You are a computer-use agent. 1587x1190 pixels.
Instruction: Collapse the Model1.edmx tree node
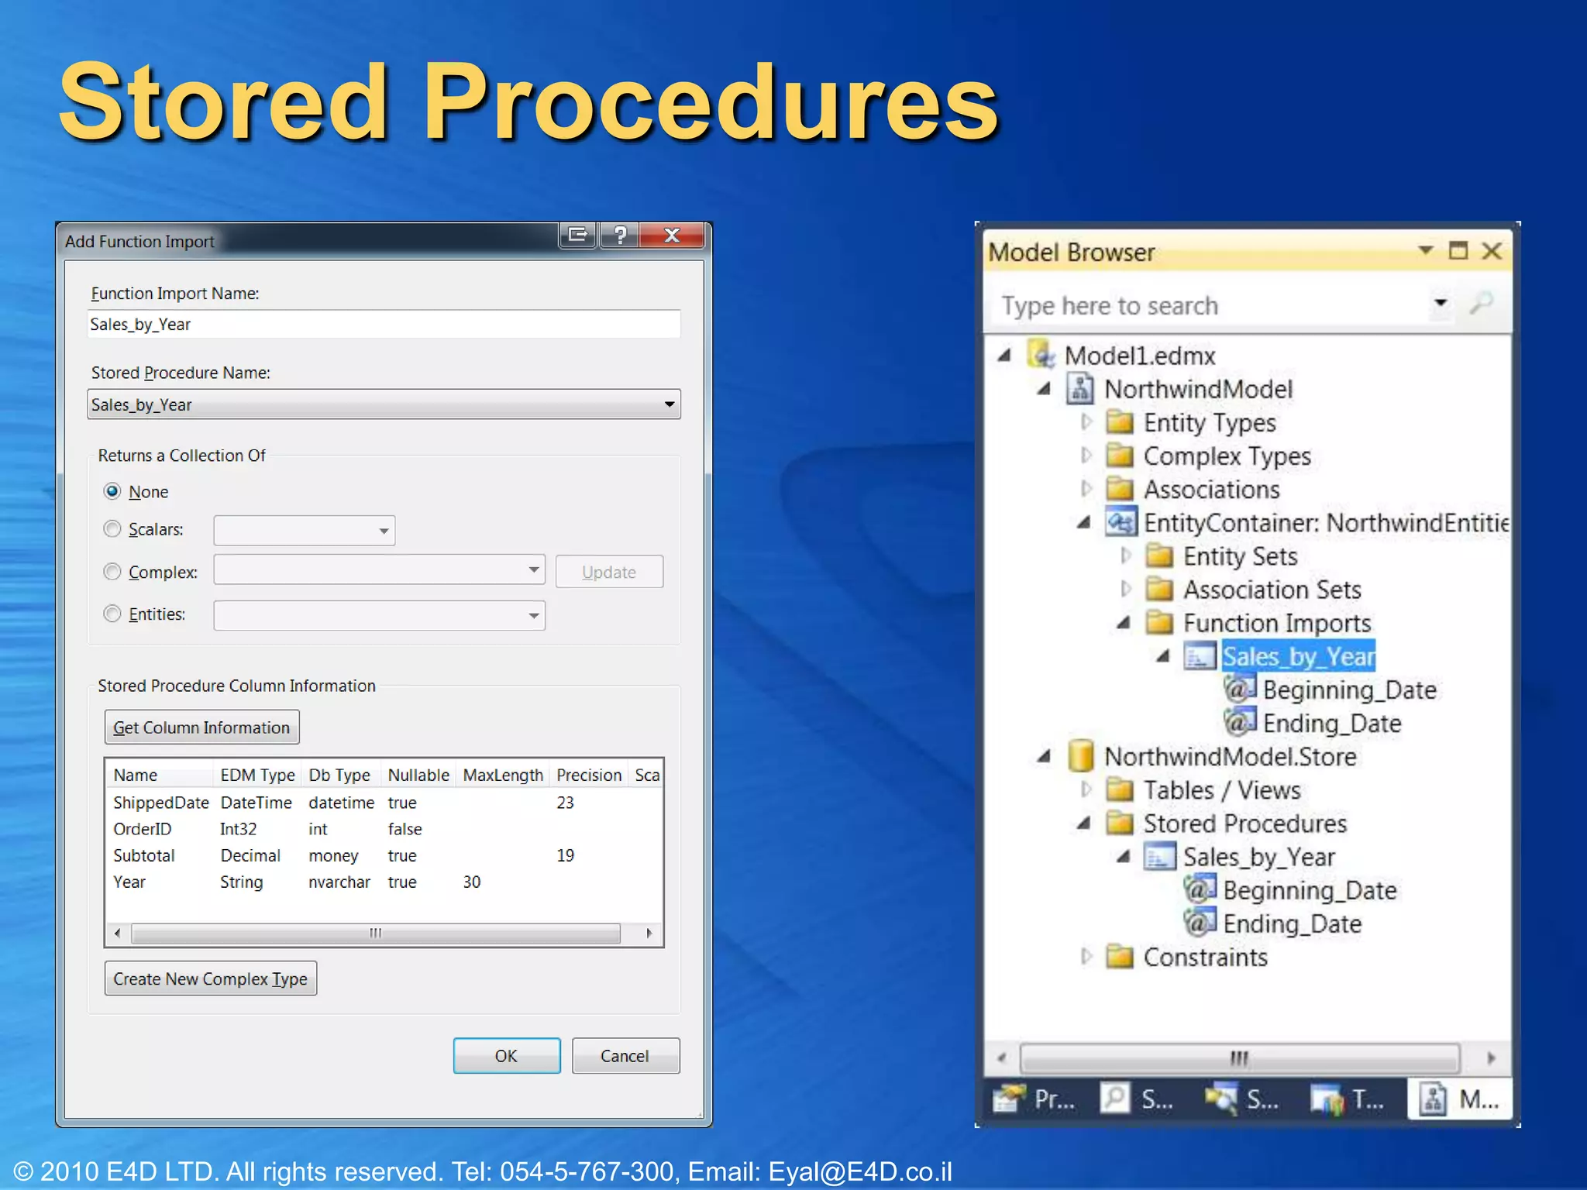(1005, 355)
